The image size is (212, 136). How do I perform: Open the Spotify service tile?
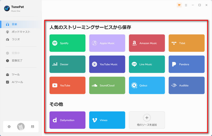[x=67, y=43]
